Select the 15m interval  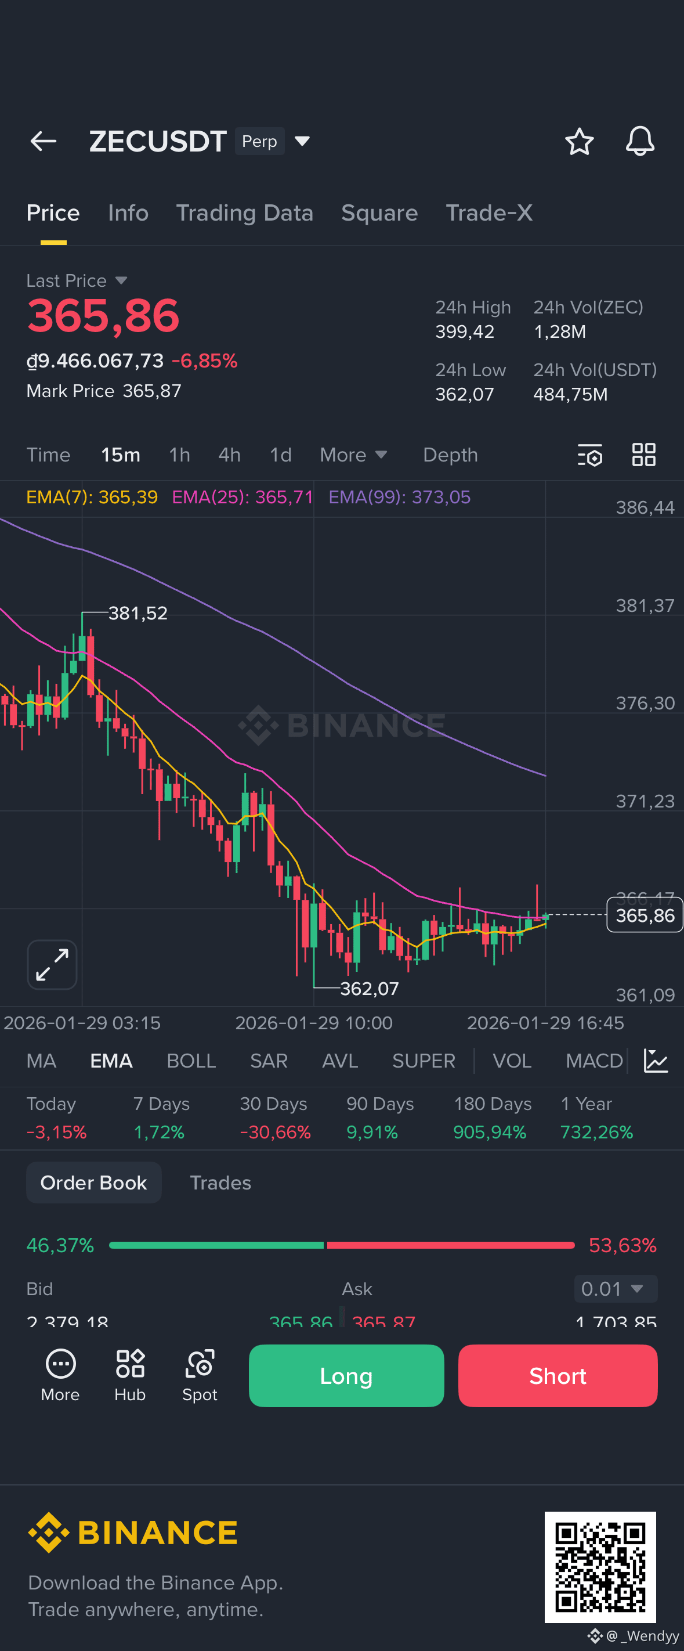click(121, 455)
